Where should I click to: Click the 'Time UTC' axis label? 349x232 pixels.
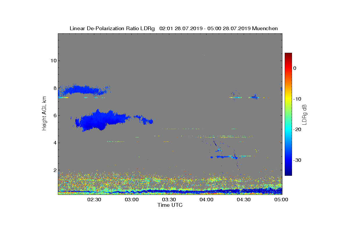tap(170, 205)
